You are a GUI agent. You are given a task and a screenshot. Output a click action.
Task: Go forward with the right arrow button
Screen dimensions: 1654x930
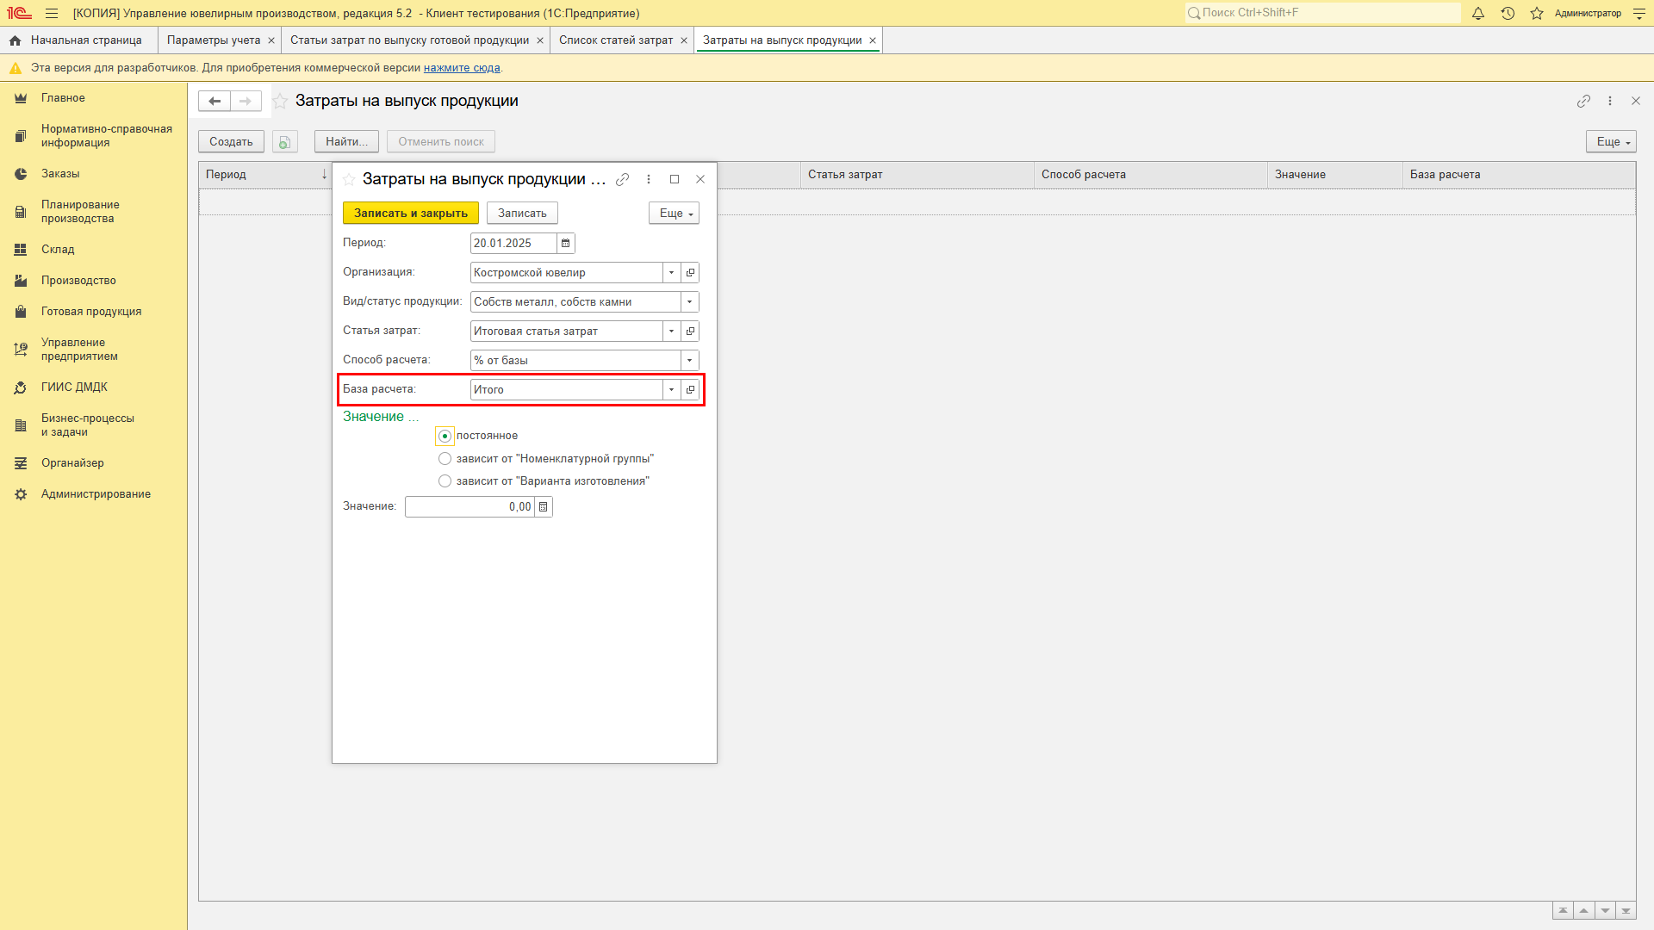246,101
